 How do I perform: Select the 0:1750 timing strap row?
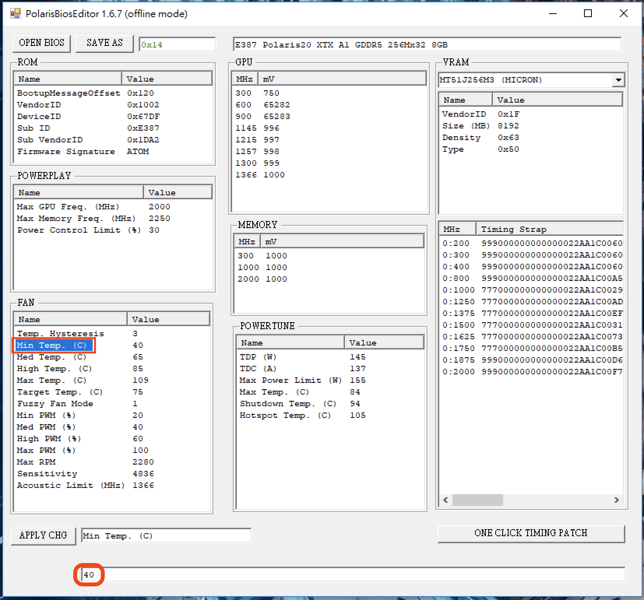tap(458, 348)
